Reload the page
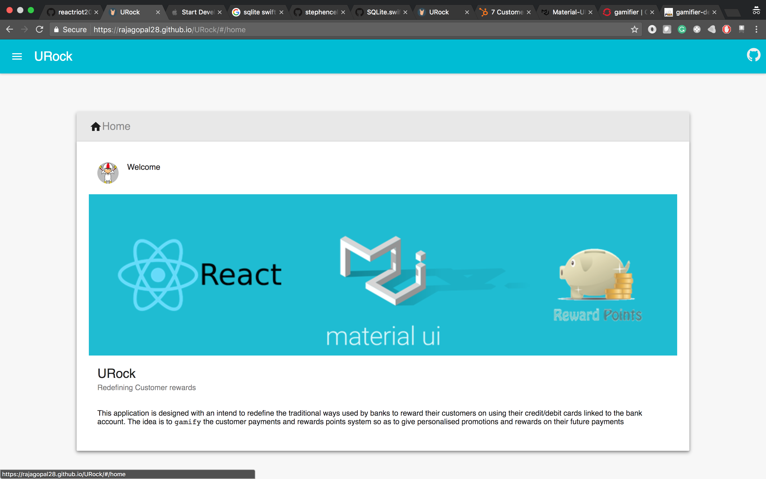Image resolution: width=766 pixels, height=479 pixels. [x=39, y=30]
